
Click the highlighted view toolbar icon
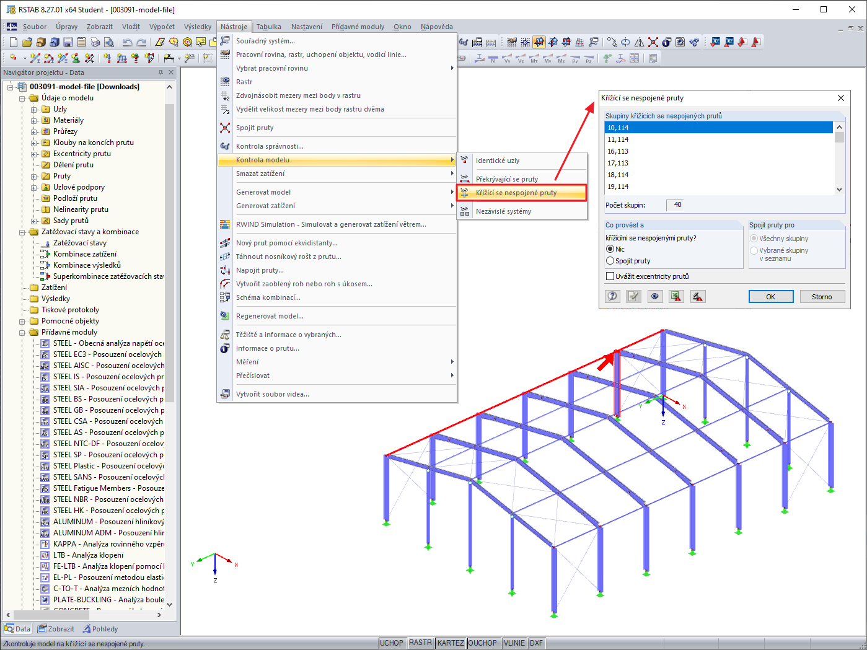point(539,42)
